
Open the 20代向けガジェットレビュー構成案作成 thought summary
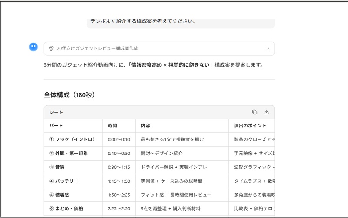[x=159, y=48]
